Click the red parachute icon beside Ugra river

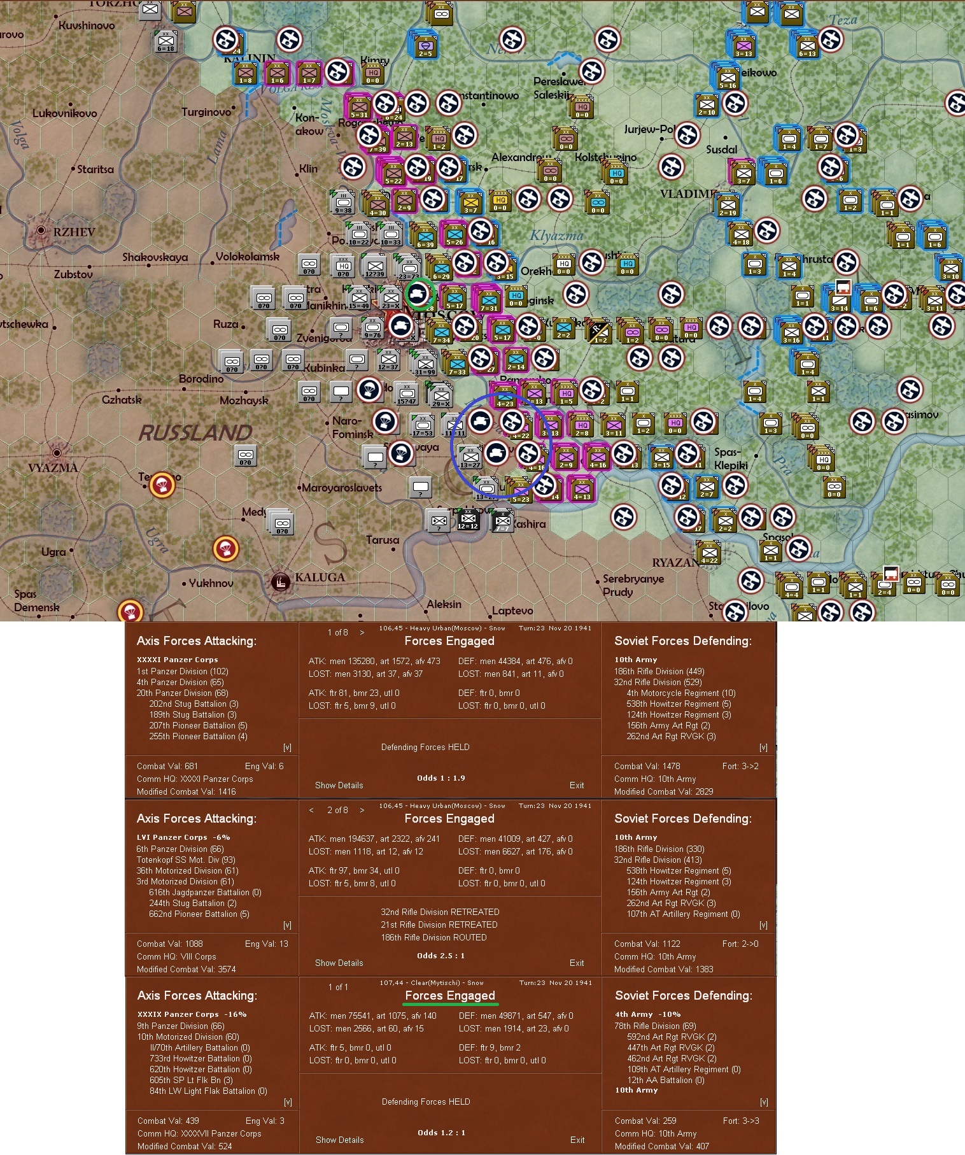pyautogui.click(x=225, y=549)
